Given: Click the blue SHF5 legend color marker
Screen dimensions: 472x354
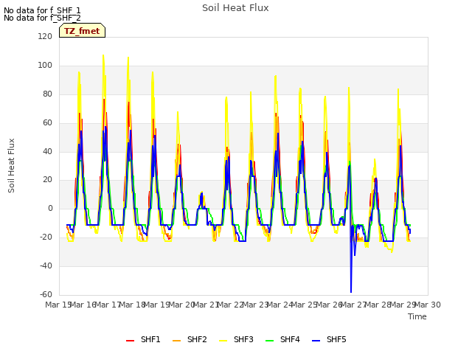Looking at the screenshot, I should tap(316, 341).
